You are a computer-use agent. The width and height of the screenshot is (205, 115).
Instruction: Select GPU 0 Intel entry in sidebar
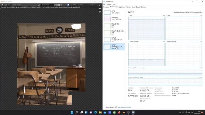click(x=114, y=40)
